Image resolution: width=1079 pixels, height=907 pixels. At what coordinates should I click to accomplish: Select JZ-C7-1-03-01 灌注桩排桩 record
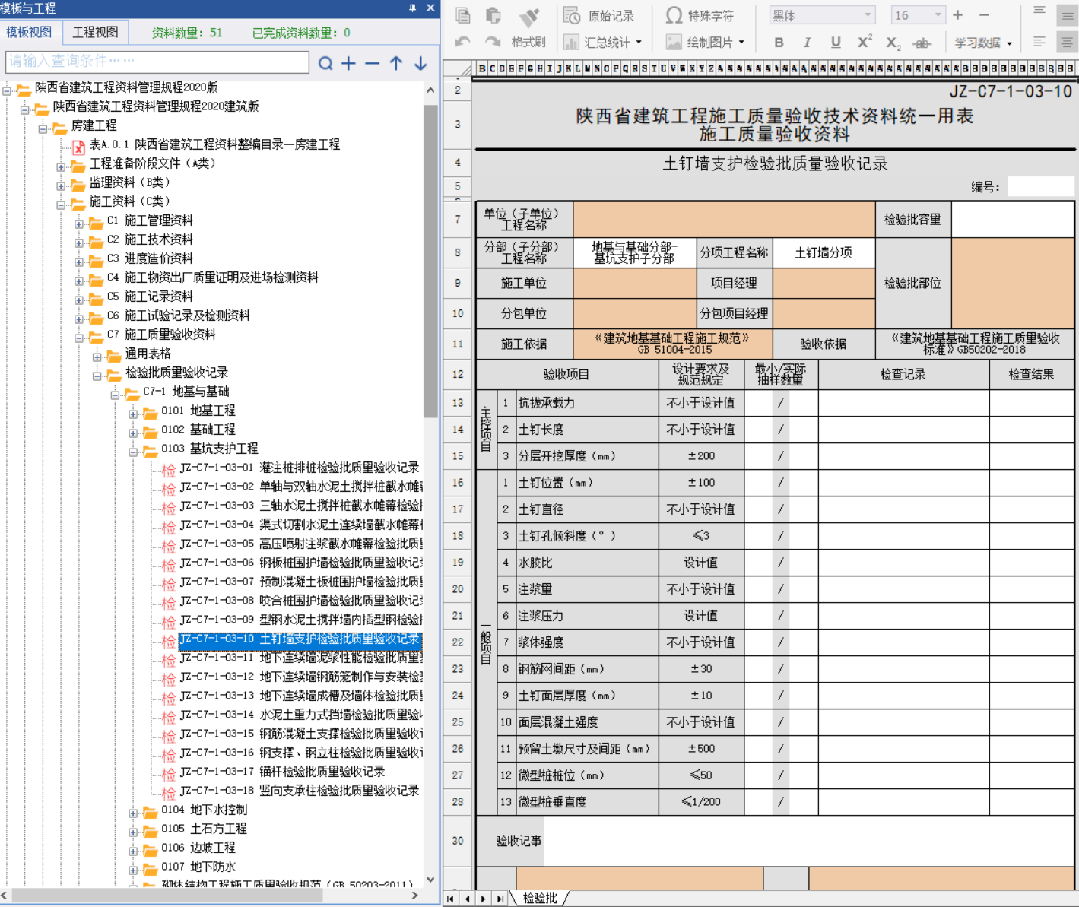(300, 468)
